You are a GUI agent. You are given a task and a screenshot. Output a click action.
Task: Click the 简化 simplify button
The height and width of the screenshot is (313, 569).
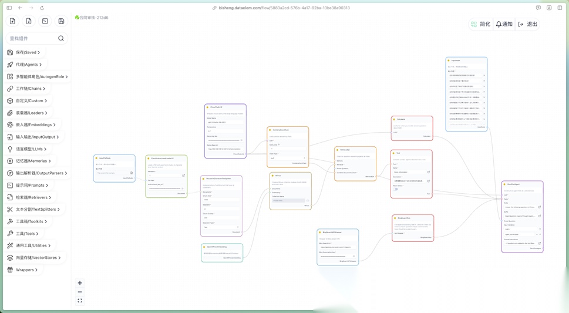480,24
